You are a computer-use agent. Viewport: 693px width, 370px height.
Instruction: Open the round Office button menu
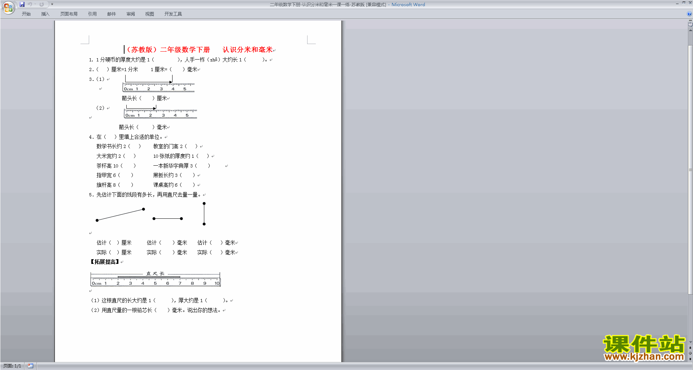tap(8, 8)
